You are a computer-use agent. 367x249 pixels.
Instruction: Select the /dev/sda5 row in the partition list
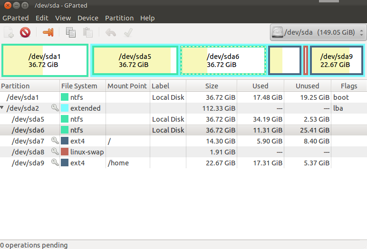click(x=29, y=119)
